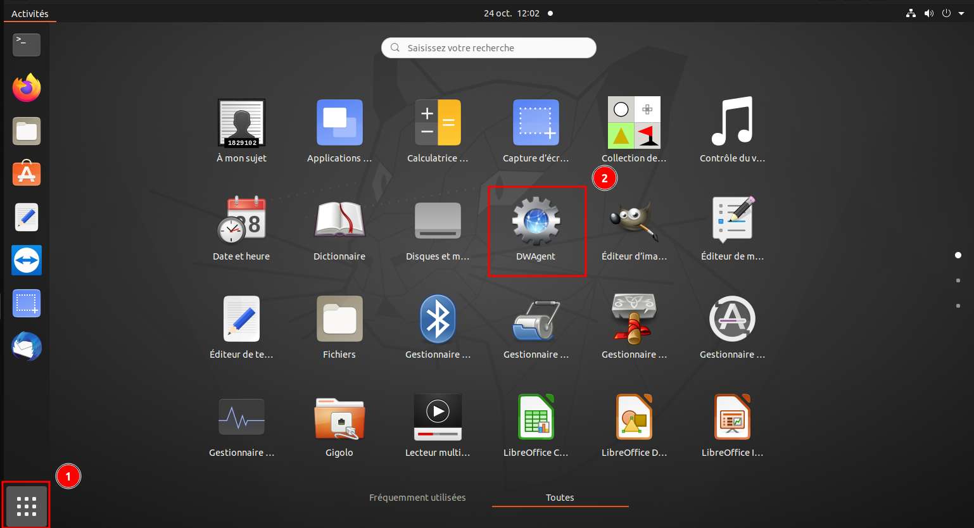This screenshot has height=528, width=974.
Task: Launch the DWAgent app
Action: tap(536, 229)
